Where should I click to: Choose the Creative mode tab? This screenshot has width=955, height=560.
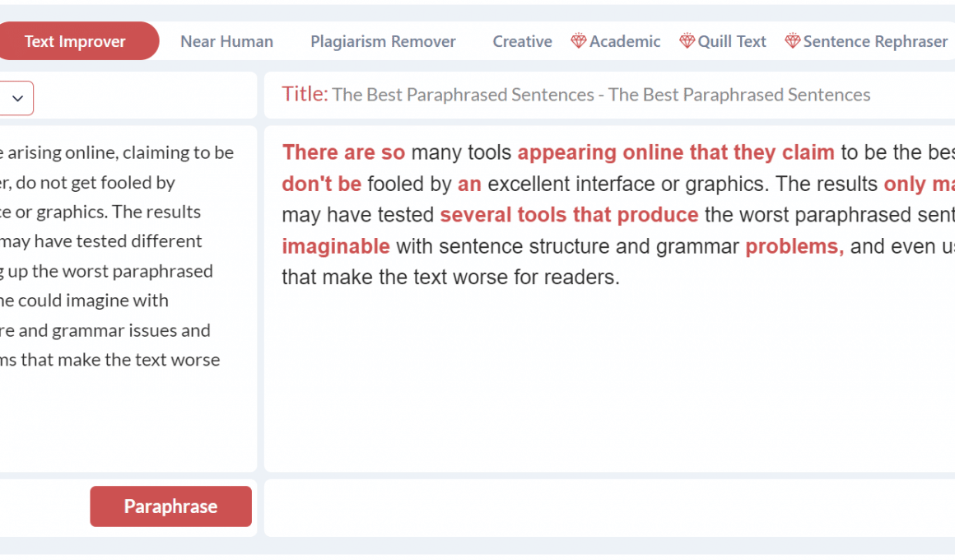[522, 41]
